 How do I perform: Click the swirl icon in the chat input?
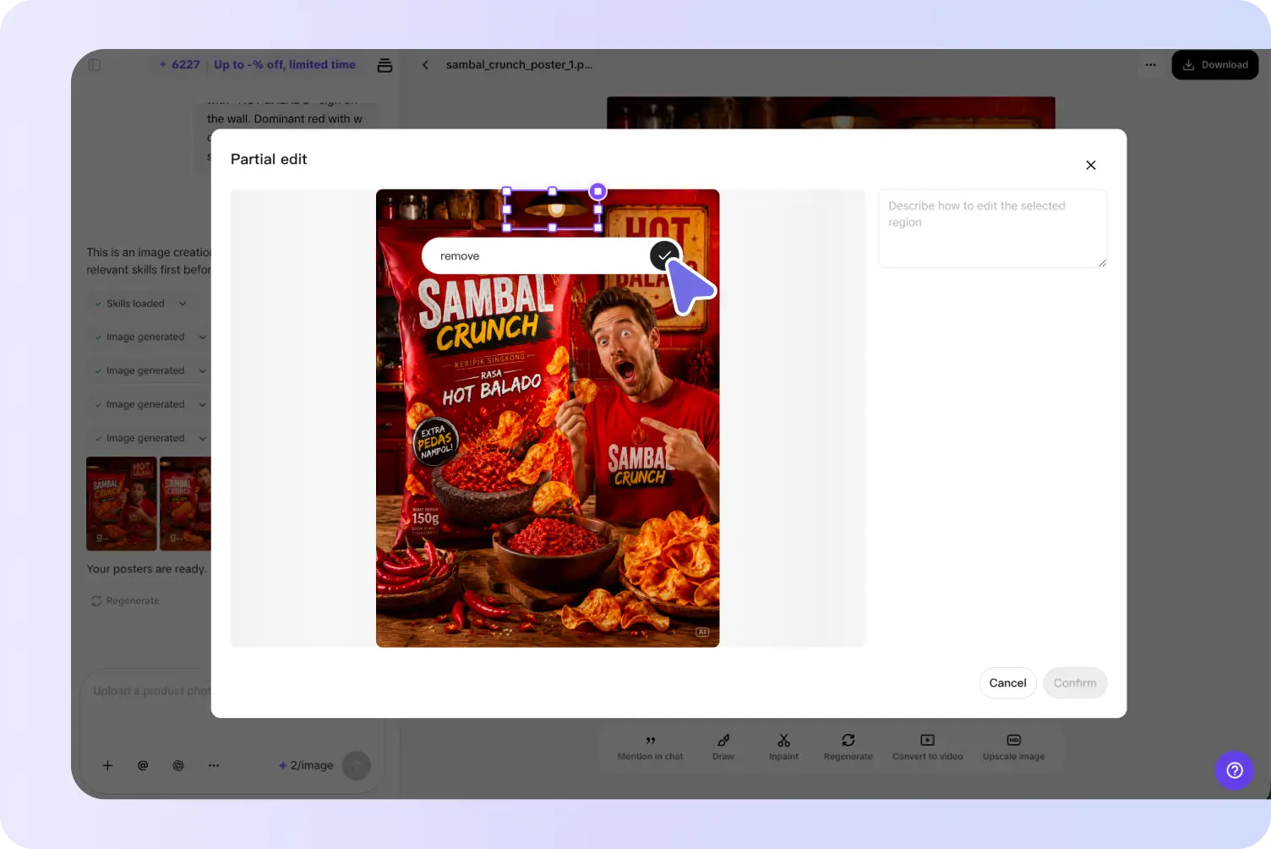tap(178, 765)
